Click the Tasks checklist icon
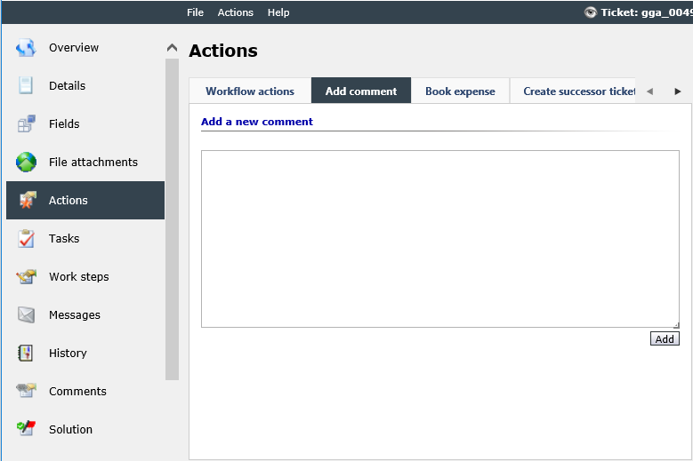 pyautogui.click(x=26, y=238)
